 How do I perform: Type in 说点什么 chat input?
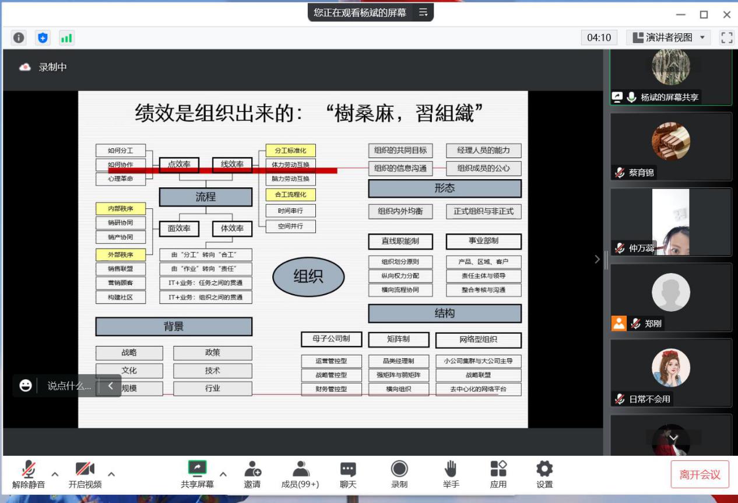pos(69,386)
